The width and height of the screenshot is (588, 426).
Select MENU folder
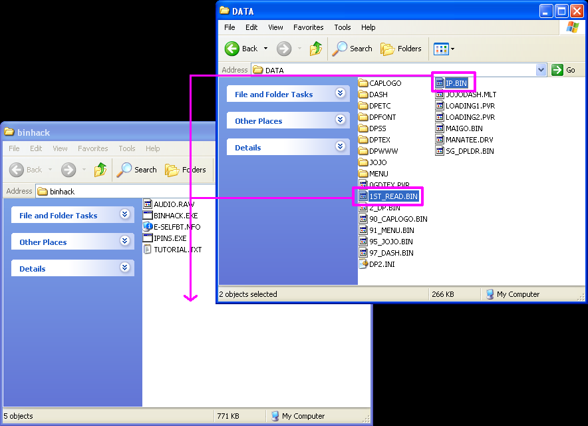374,174
